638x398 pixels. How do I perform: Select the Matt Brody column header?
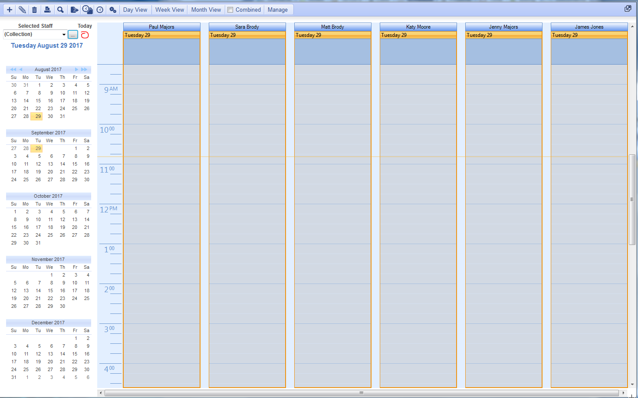tap(332, 27)
